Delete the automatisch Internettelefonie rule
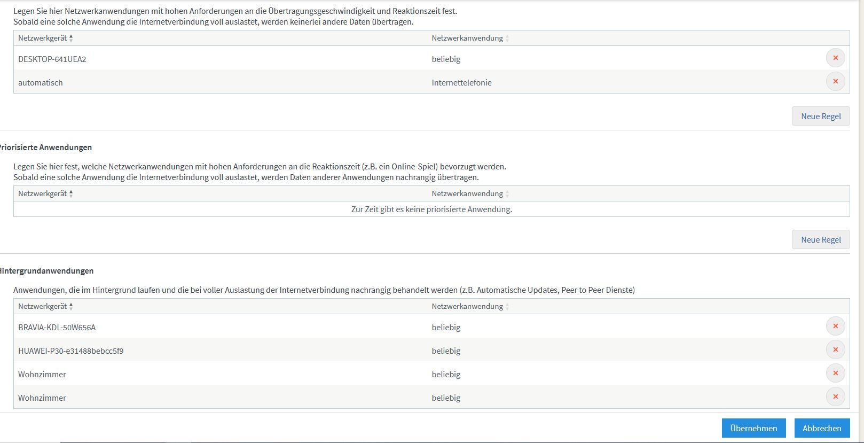Image resolution: width=864 pixels, height=443 pixels. 835,81
